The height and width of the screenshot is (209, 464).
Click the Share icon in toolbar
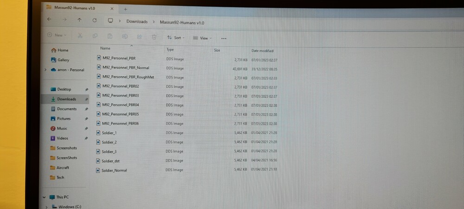[139, 37]
